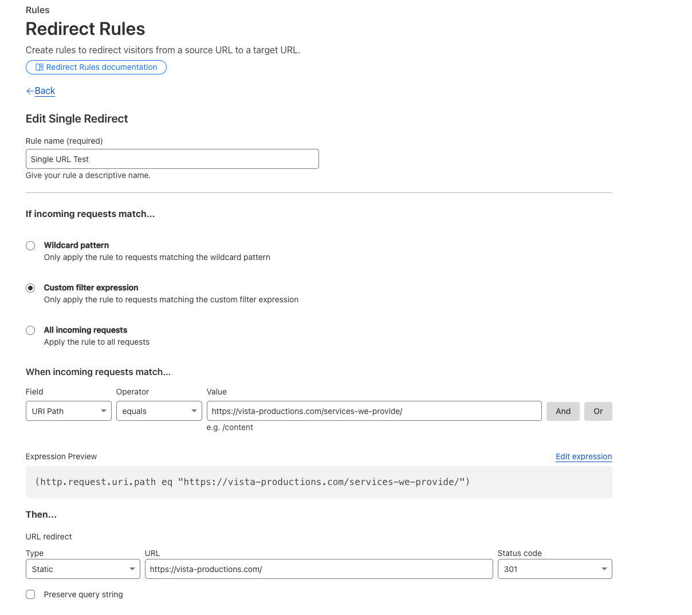
Task: Open the Static type dropdown
Action: (x=82, y=569)
